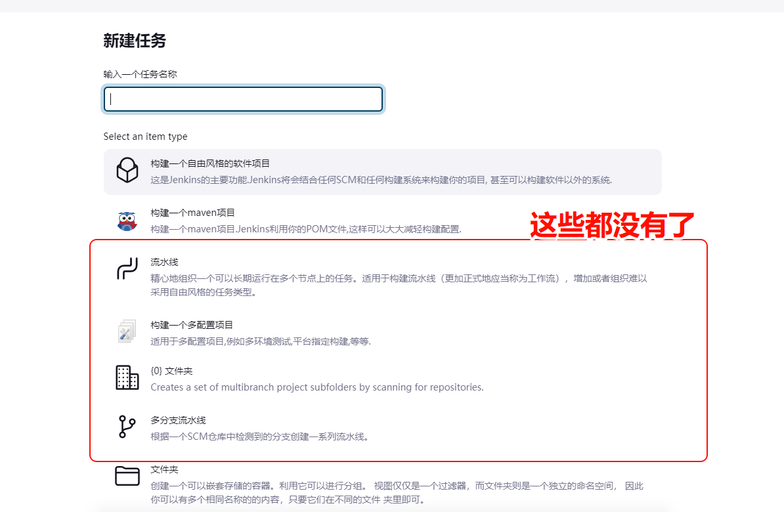The height and width of the screenshot is (512, 784).
Task: Click the maven POM description text
Action: click(306, 229)
